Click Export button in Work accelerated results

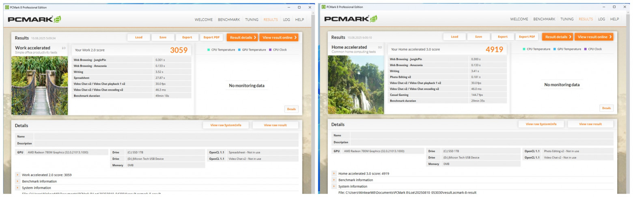pos(187,37)
